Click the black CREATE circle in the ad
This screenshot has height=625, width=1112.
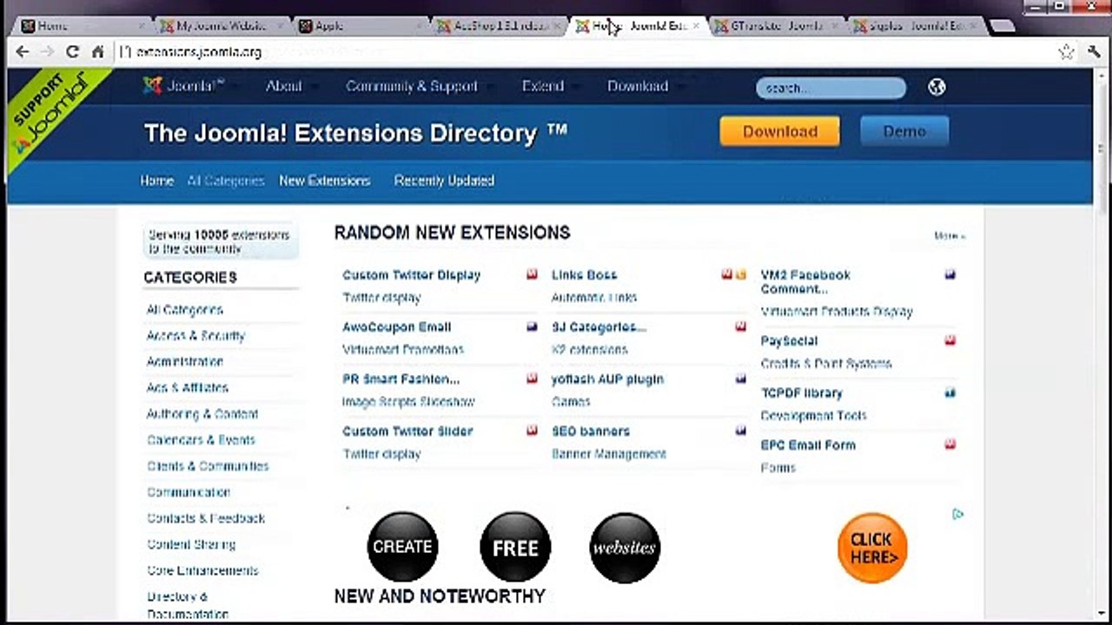click(402, 547)
